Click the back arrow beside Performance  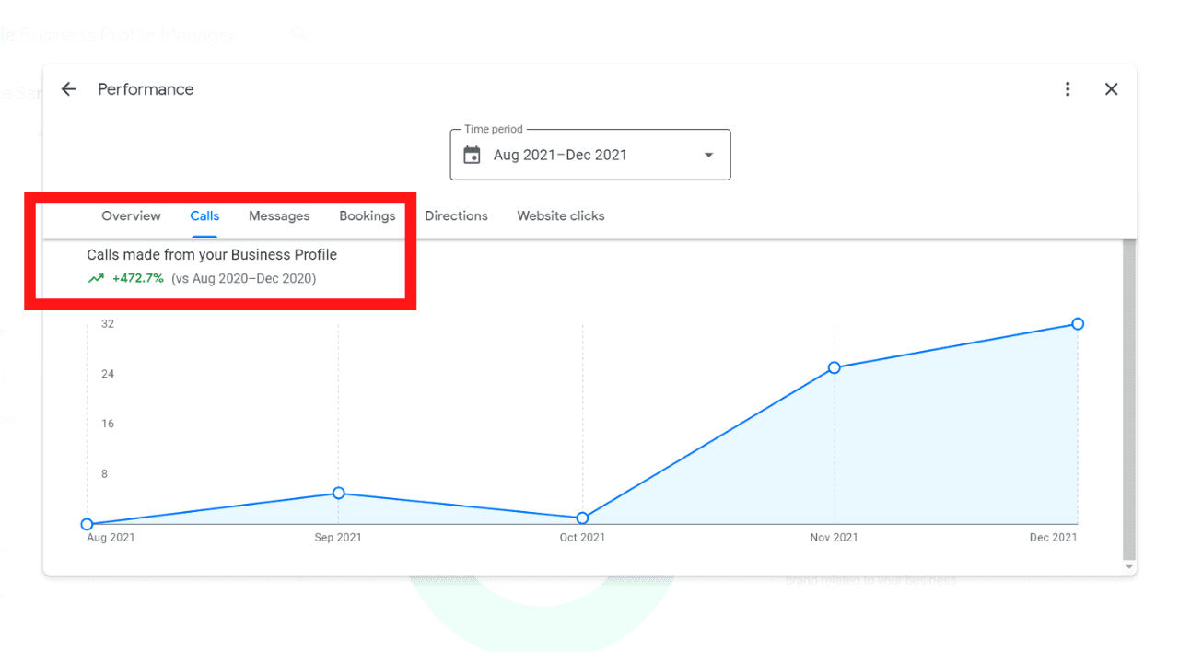click(x=68, y=89)
